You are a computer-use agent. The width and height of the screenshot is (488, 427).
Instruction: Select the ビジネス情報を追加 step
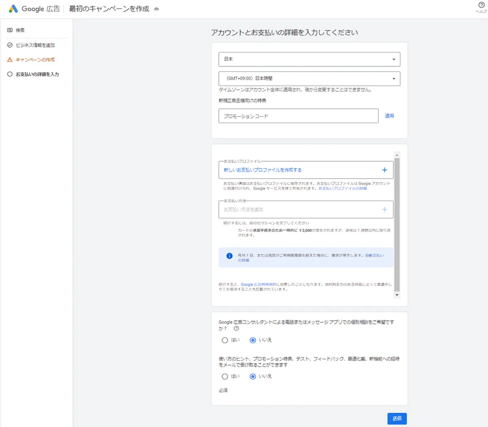click(35, 45)
